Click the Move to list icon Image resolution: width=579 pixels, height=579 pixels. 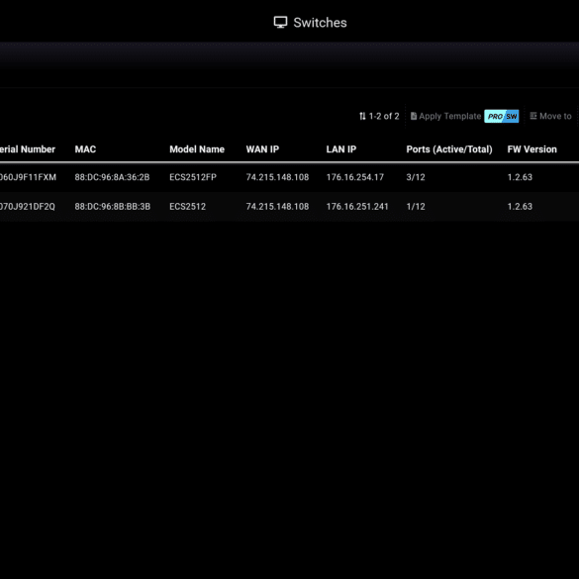click(533, 116)
